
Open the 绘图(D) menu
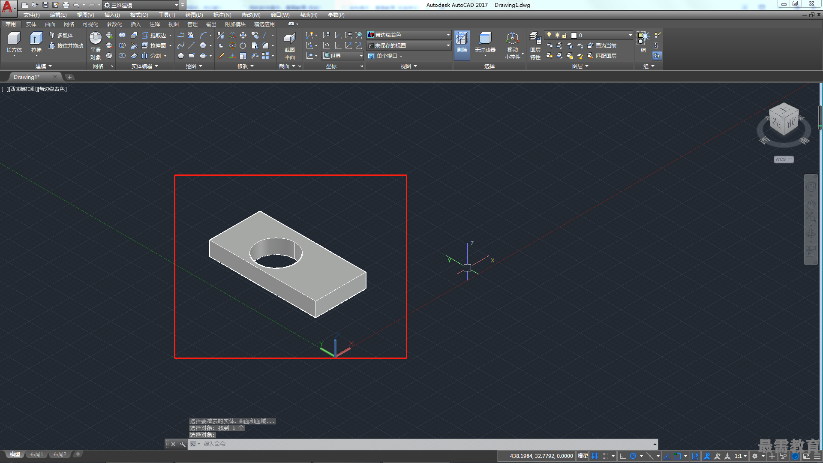click(x=194, y=15)
